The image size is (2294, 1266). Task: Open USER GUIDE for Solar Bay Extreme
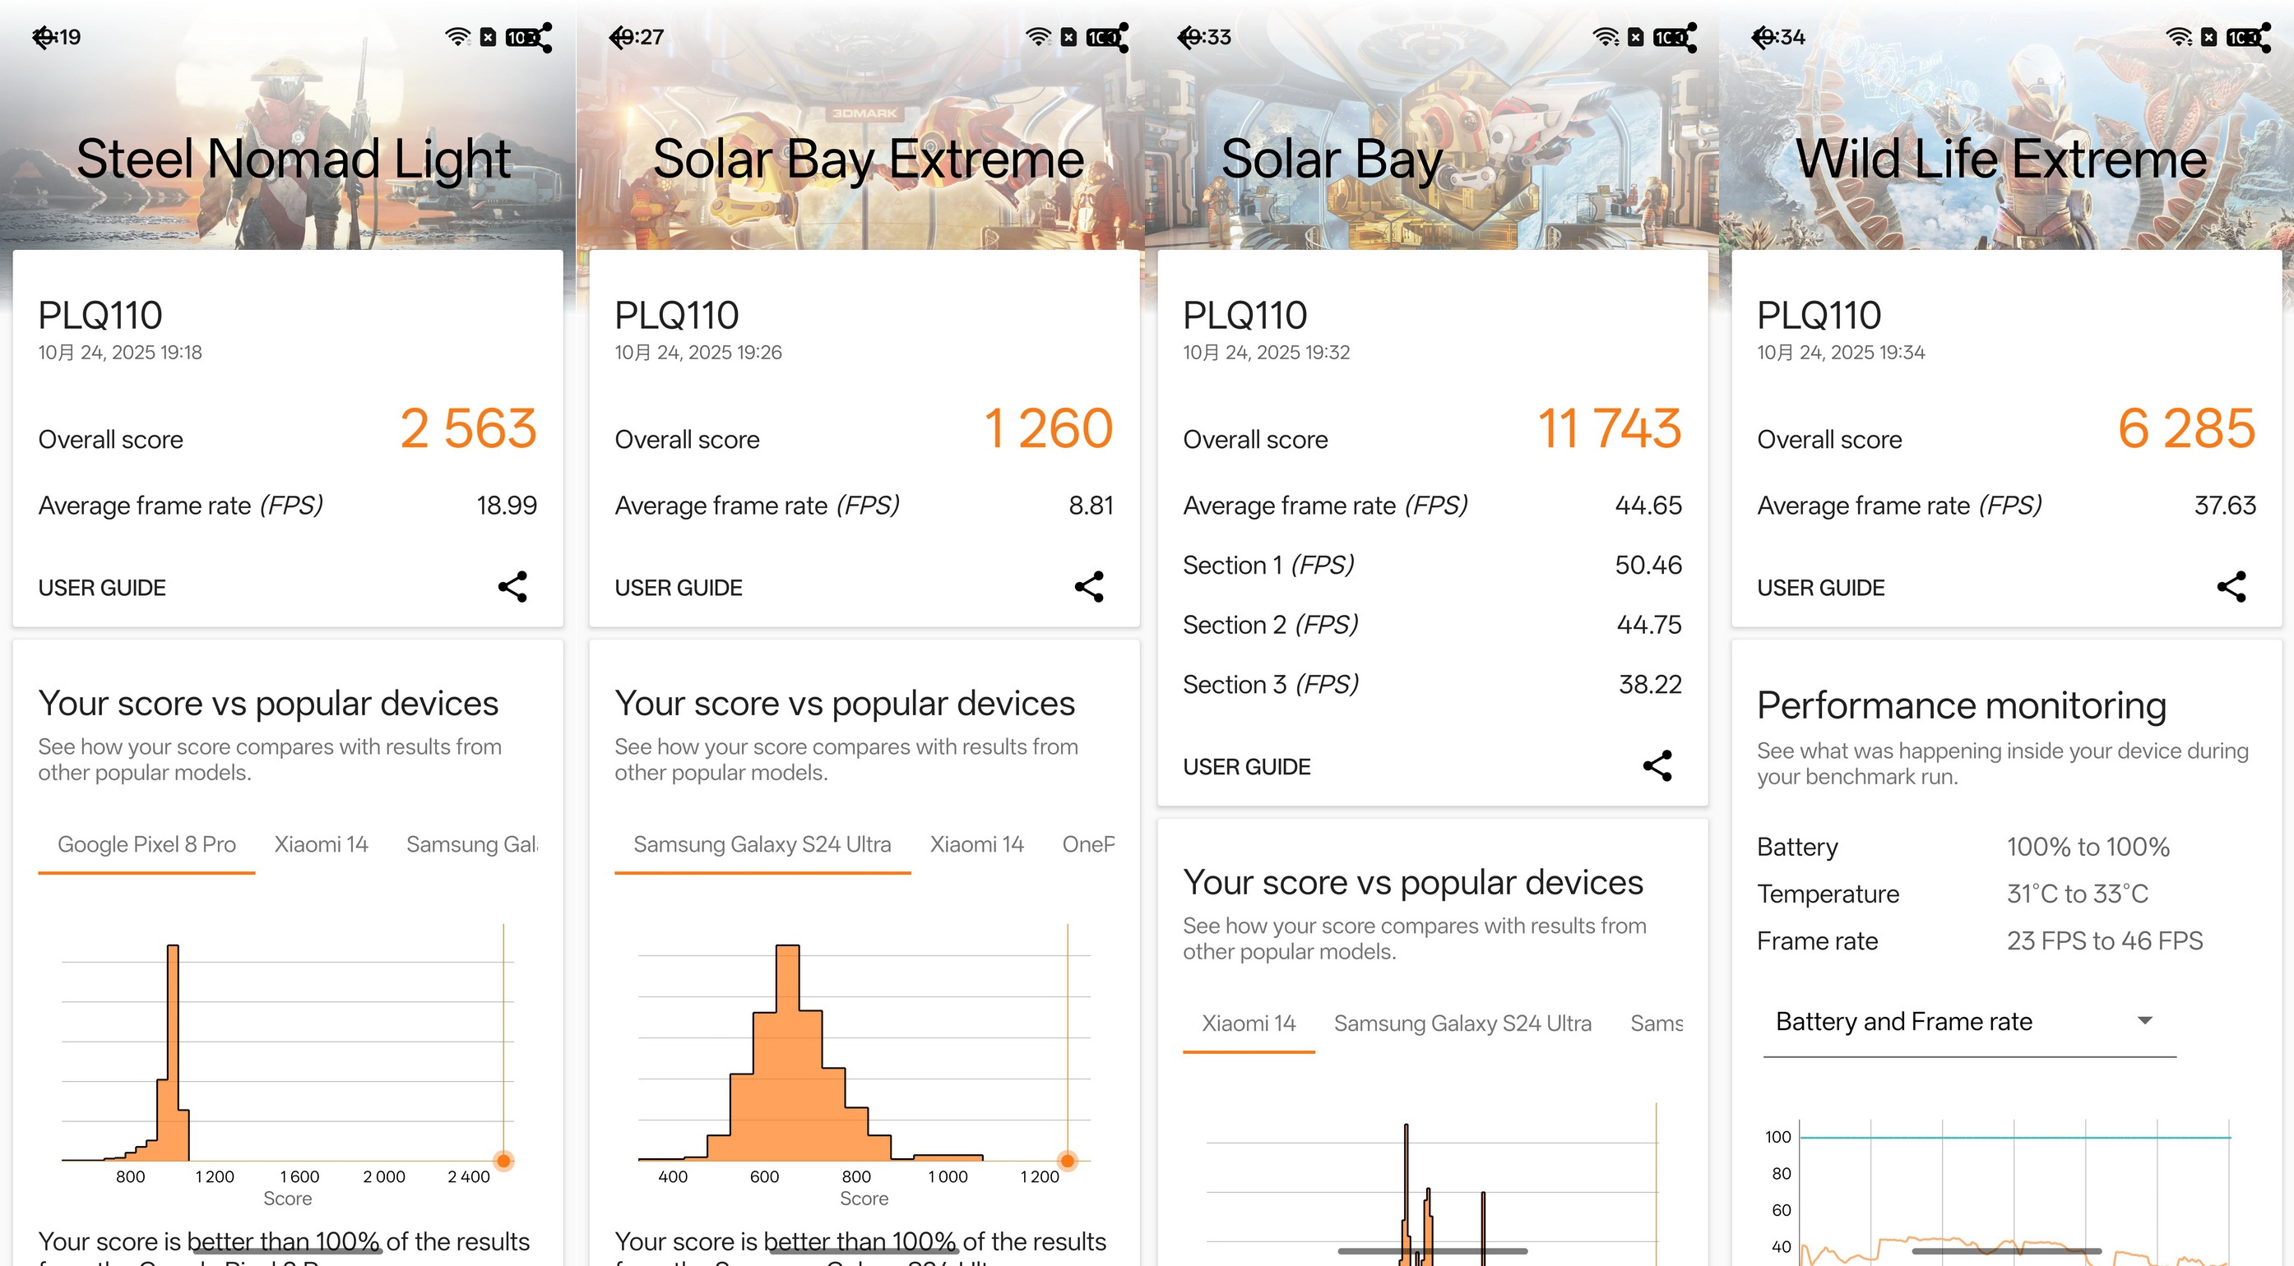679,588
